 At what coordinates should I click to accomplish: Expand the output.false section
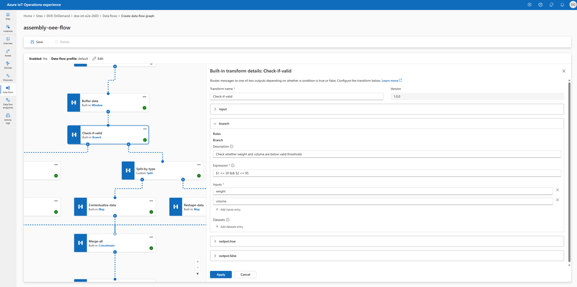387,255
